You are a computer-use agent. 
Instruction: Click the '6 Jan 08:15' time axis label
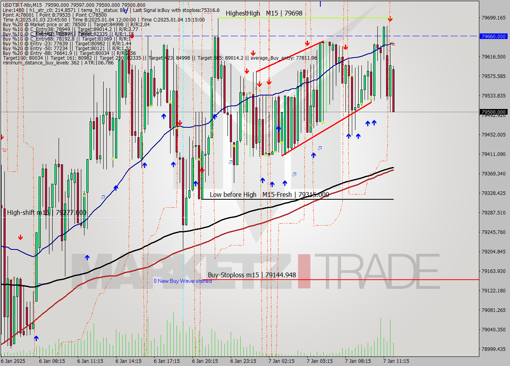pyautogui.click(x=52, y=361)
